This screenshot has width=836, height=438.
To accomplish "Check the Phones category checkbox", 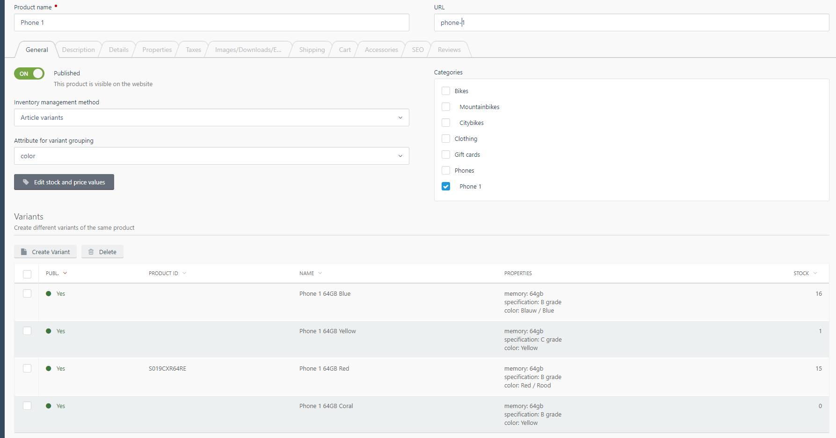I will 446,170.
